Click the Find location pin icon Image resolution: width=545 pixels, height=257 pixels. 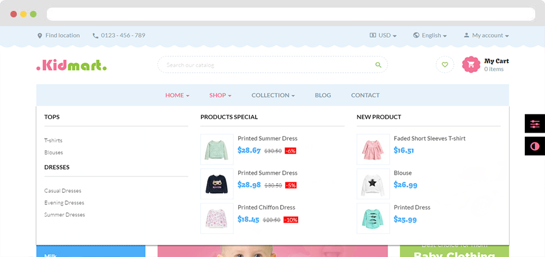40,36
